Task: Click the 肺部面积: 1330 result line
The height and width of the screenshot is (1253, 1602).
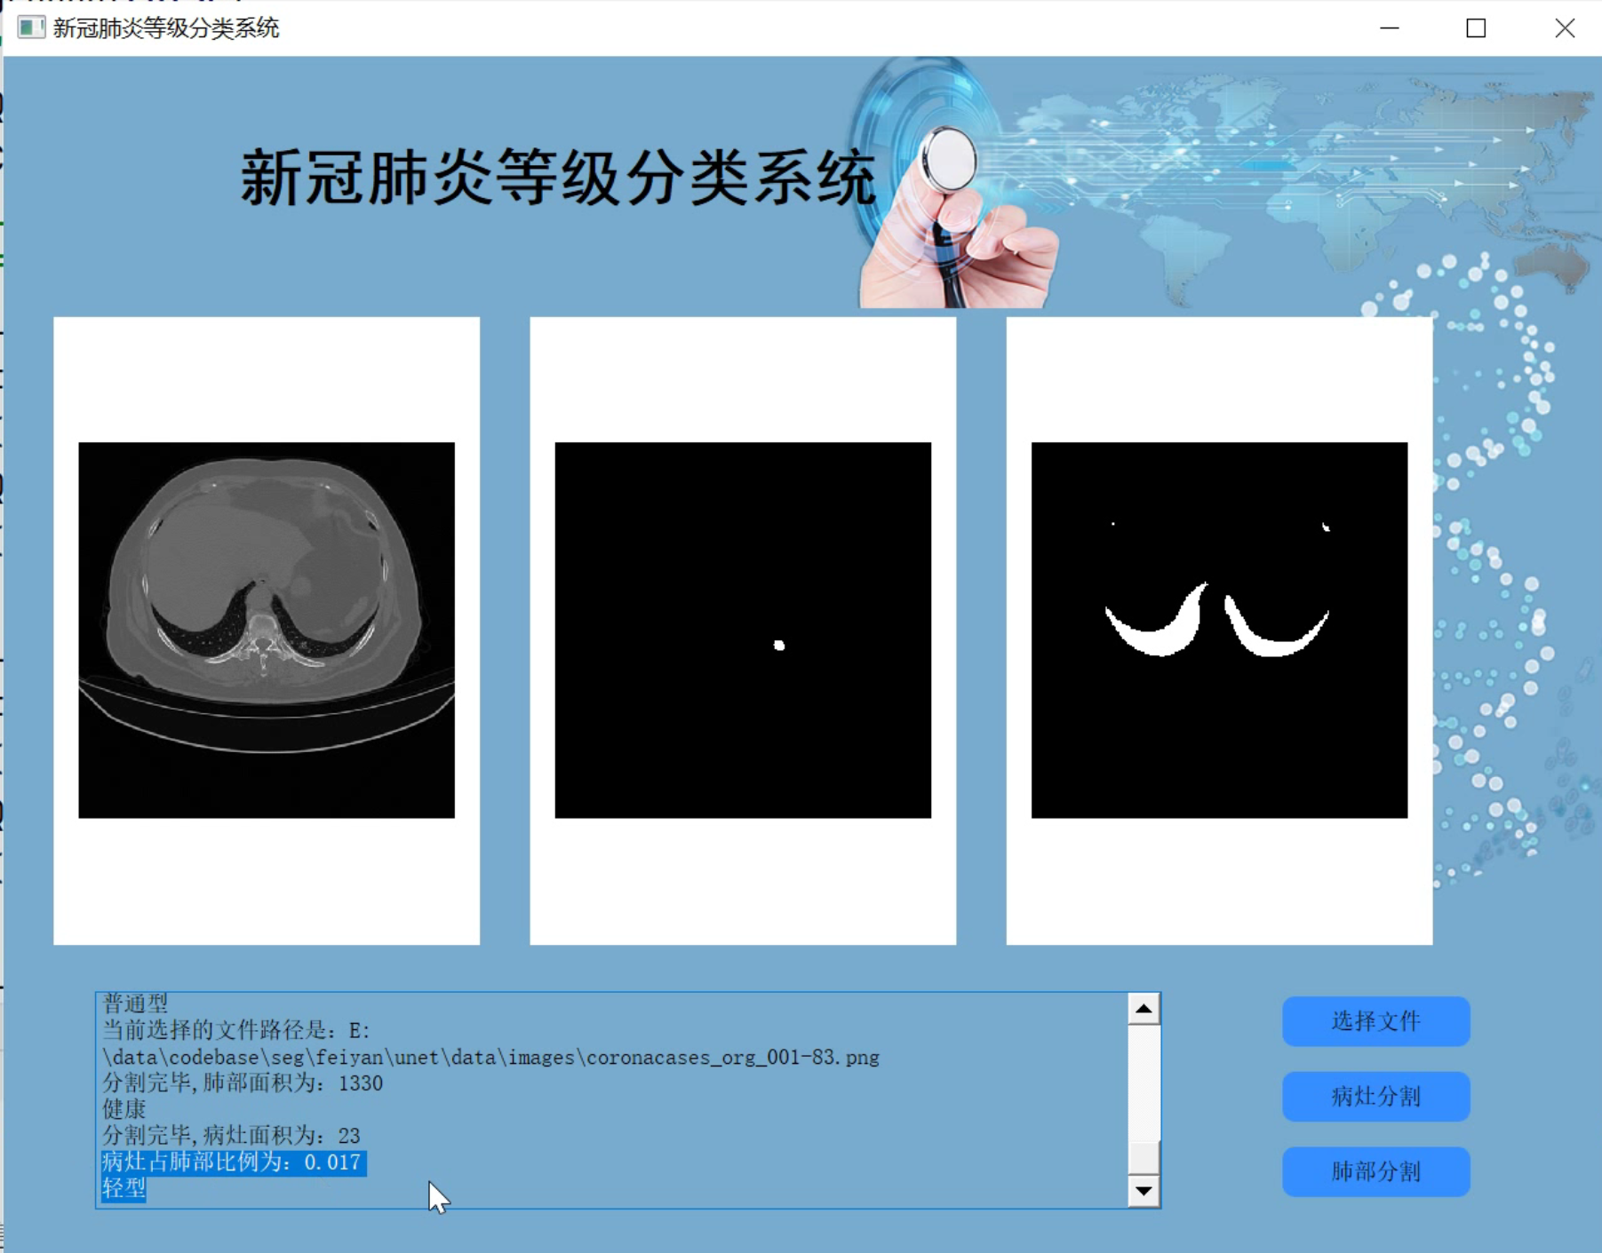Action: [x=242, y=1083]
